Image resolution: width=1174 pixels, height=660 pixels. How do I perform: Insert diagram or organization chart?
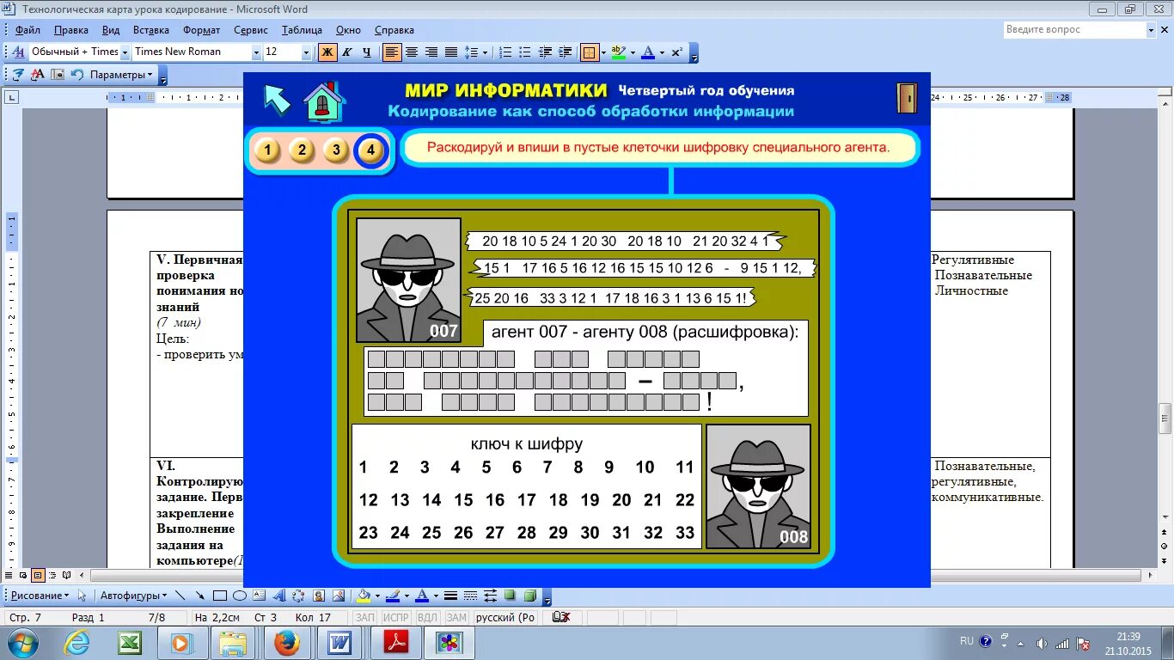pyautogui.click(x=298, y=596)
